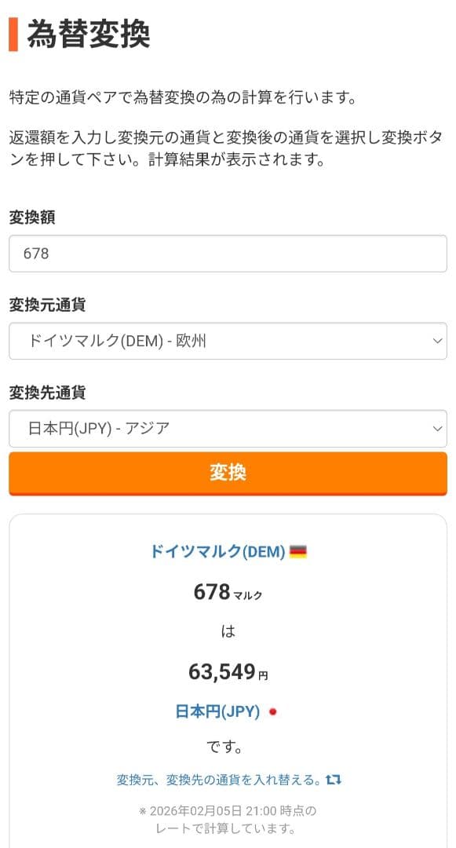The width and height of the screenshot is (456, 848).
Task: Click the German flag icon next to DEM
Action: (x=297, y=553)
